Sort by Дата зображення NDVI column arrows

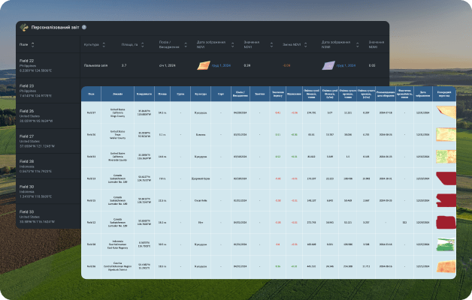(x=233, y=45)
